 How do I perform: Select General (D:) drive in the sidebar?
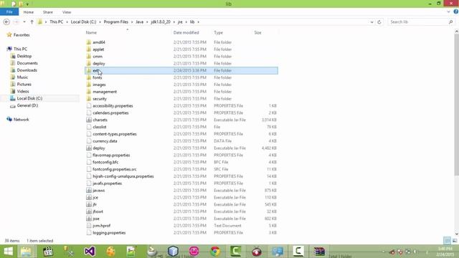(x=27, y=105)
